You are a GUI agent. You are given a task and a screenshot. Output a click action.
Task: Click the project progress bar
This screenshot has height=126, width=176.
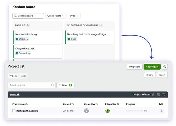tap(134, 111)
